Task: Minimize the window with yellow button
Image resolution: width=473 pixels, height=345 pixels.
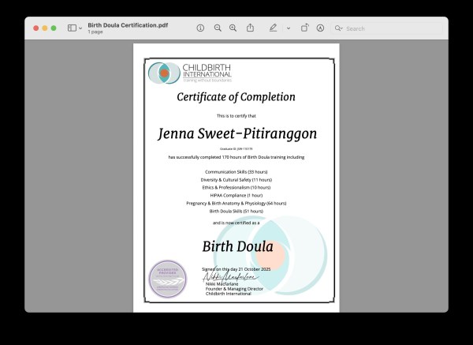Action: pos(45,28)
